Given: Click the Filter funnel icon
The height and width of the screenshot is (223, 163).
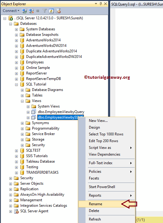Looking at the screenshot, I should click(x=45, y=11).
